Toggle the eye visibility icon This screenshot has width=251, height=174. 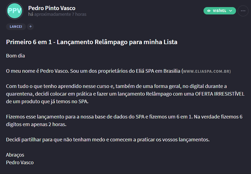point(209,11)
